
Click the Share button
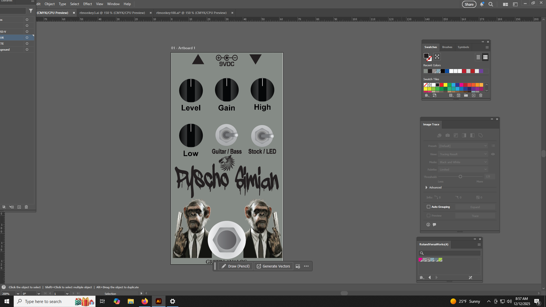click(469, 4)
